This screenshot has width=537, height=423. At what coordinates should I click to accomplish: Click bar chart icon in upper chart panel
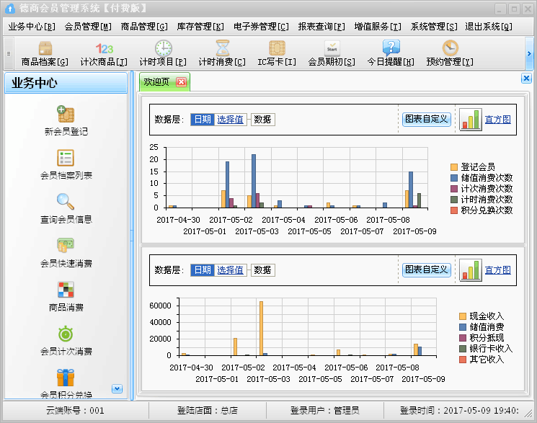click(x=471, y=119)
